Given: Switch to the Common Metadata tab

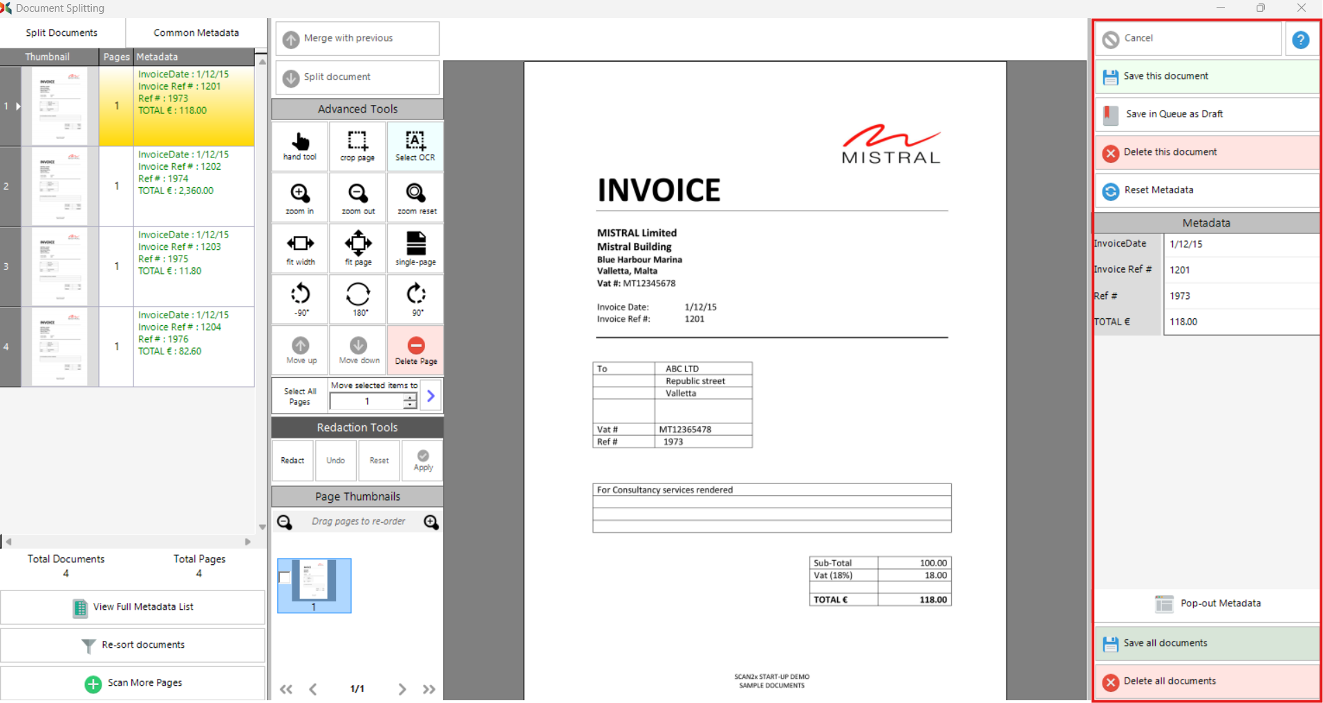Looking at the screenshot, I should pyautogui.click(x=196, y=32).
